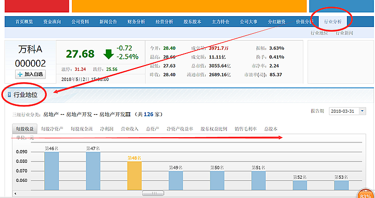
Task: Click the 第52名 bar
Action: [x=300, y=185]
